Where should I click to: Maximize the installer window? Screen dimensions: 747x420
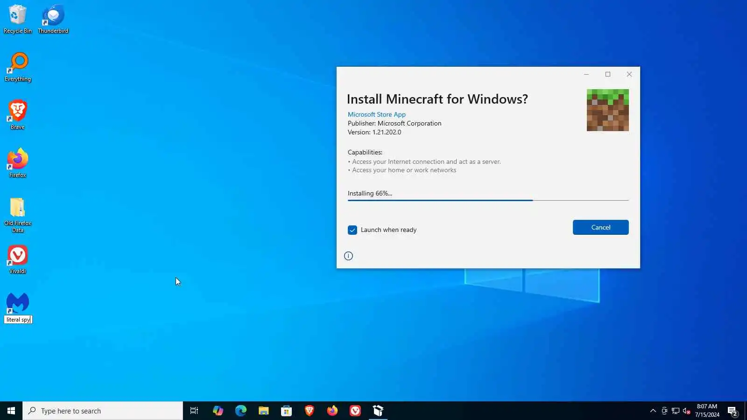click(x=608, y=74)
